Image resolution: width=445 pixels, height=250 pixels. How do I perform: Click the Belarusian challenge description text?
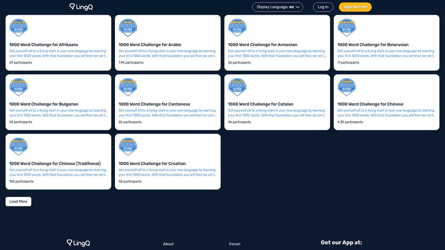point(386,53)
